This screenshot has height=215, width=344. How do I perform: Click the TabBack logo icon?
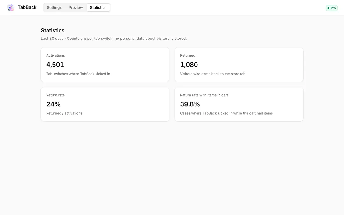click(11, 7)
